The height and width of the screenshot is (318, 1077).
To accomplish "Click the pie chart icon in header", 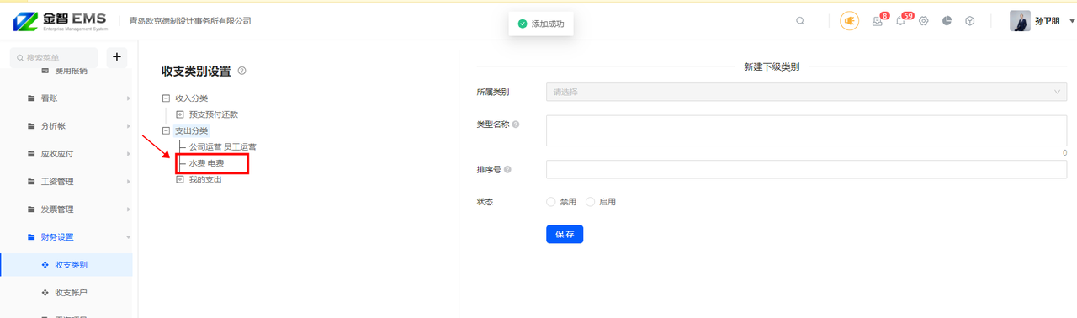I will 947,21.
